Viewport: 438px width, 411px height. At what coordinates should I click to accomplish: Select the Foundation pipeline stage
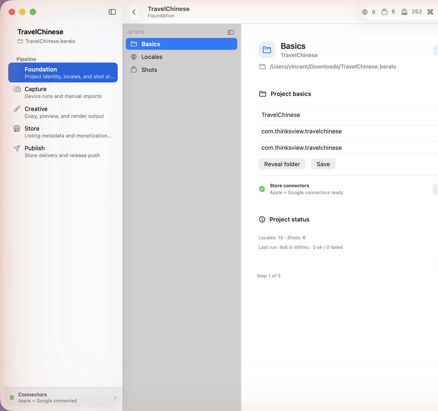tap(63, 72)
